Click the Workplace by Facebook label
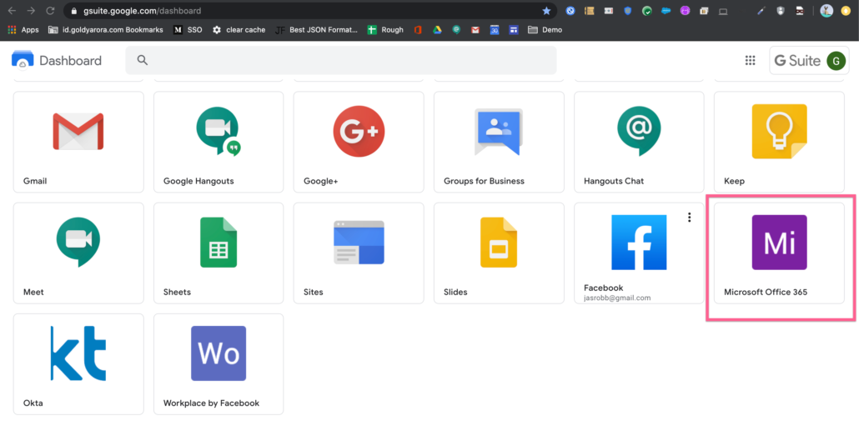Viewport: 859px width, 431px height. 212,403
